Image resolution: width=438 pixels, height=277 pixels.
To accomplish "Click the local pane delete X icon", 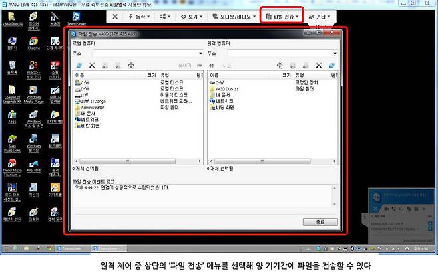I will click(92, 66).
